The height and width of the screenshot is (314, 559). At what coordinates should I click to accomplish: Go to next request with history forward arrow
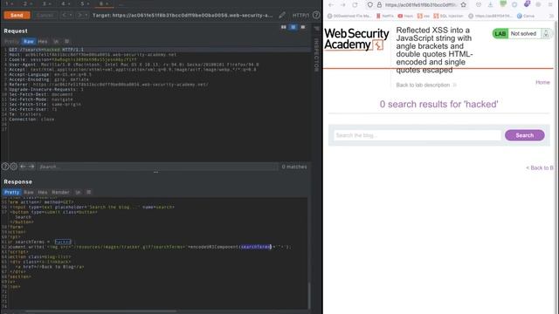coord(82,16)
